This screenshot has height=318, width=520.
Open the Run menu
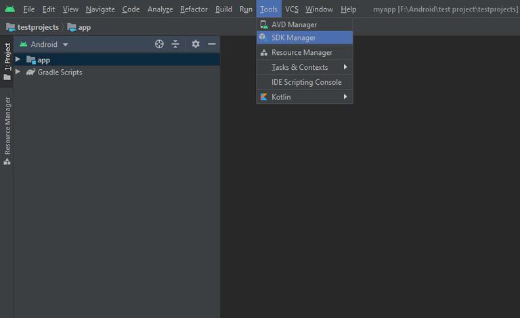click(x=246, y=9)
